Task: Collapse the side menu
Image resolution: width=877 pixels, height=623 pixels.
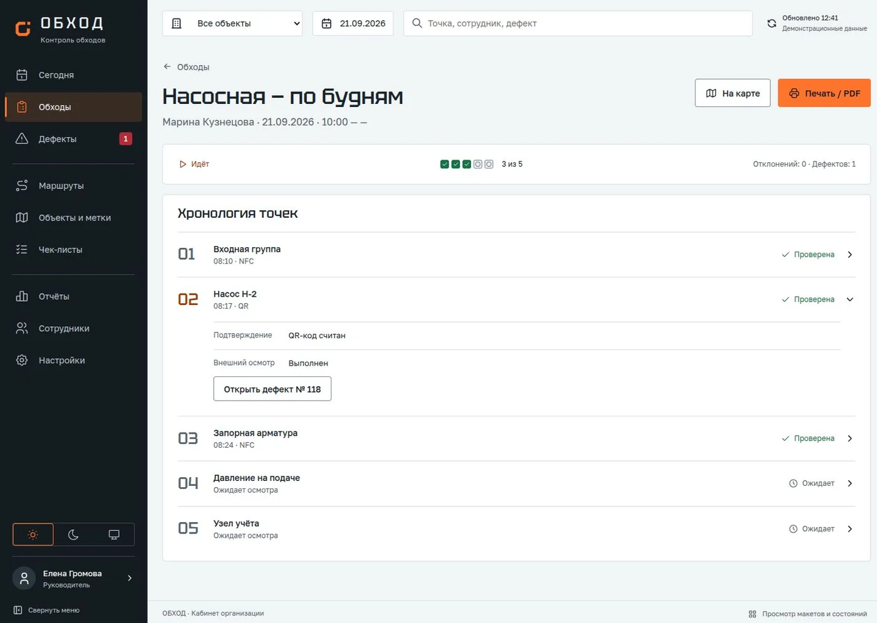Action: click(47, 610)
